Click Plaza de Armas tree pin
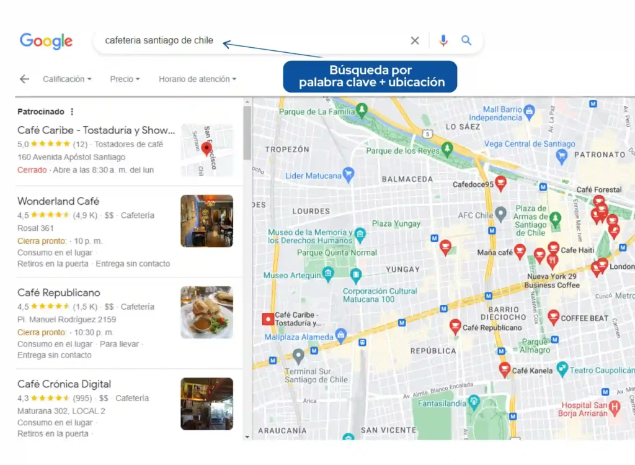The height and width of the screenshot is (465, 635). coord(555,219)
